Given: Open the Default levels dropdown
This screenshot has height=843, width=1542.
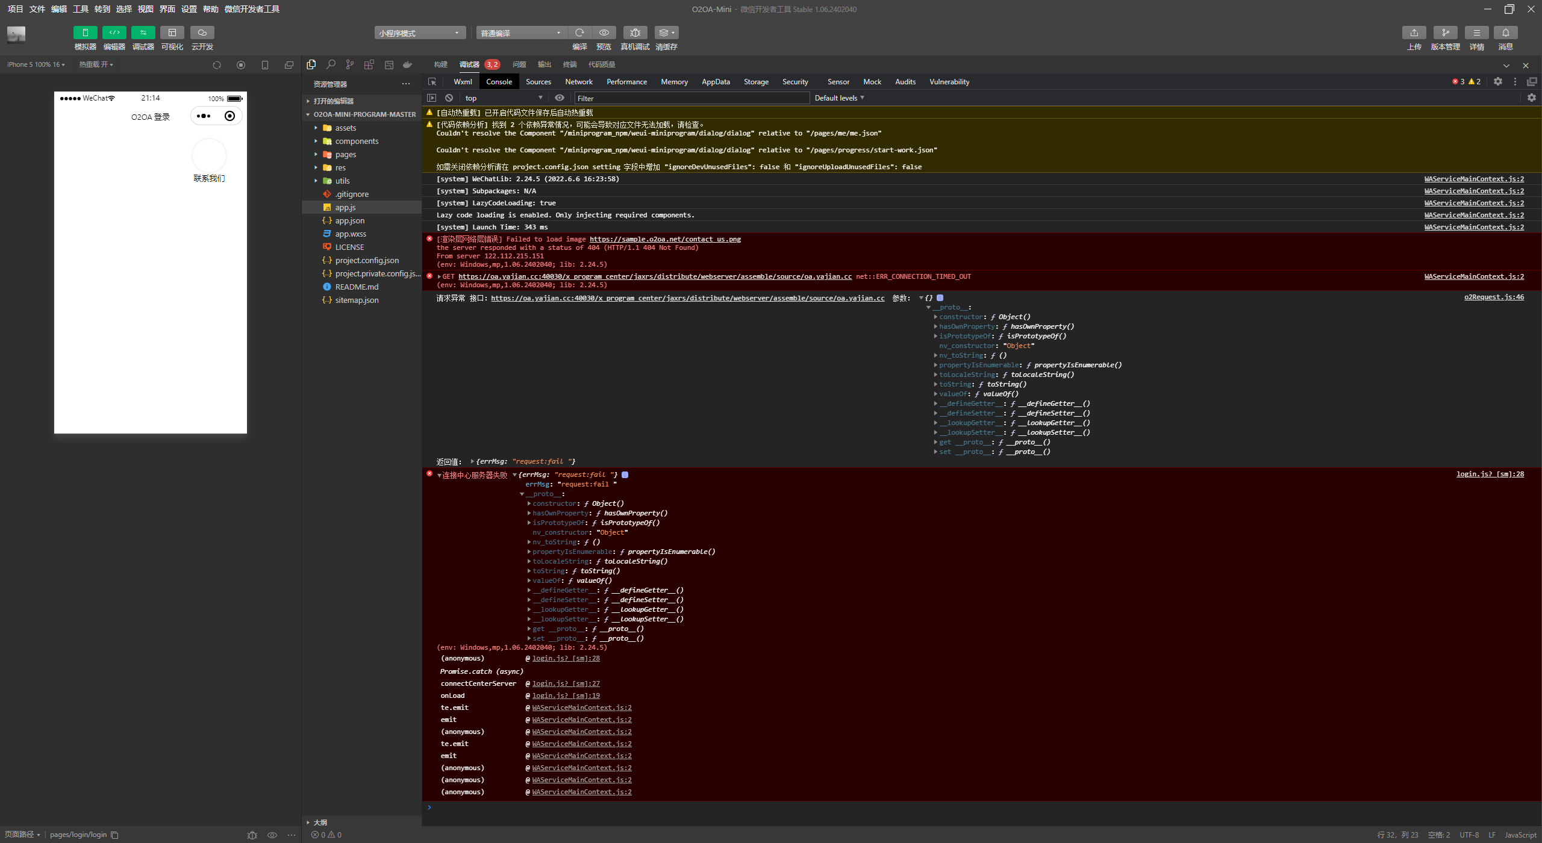Looking at the screenshot, I should tap(839, 98).
